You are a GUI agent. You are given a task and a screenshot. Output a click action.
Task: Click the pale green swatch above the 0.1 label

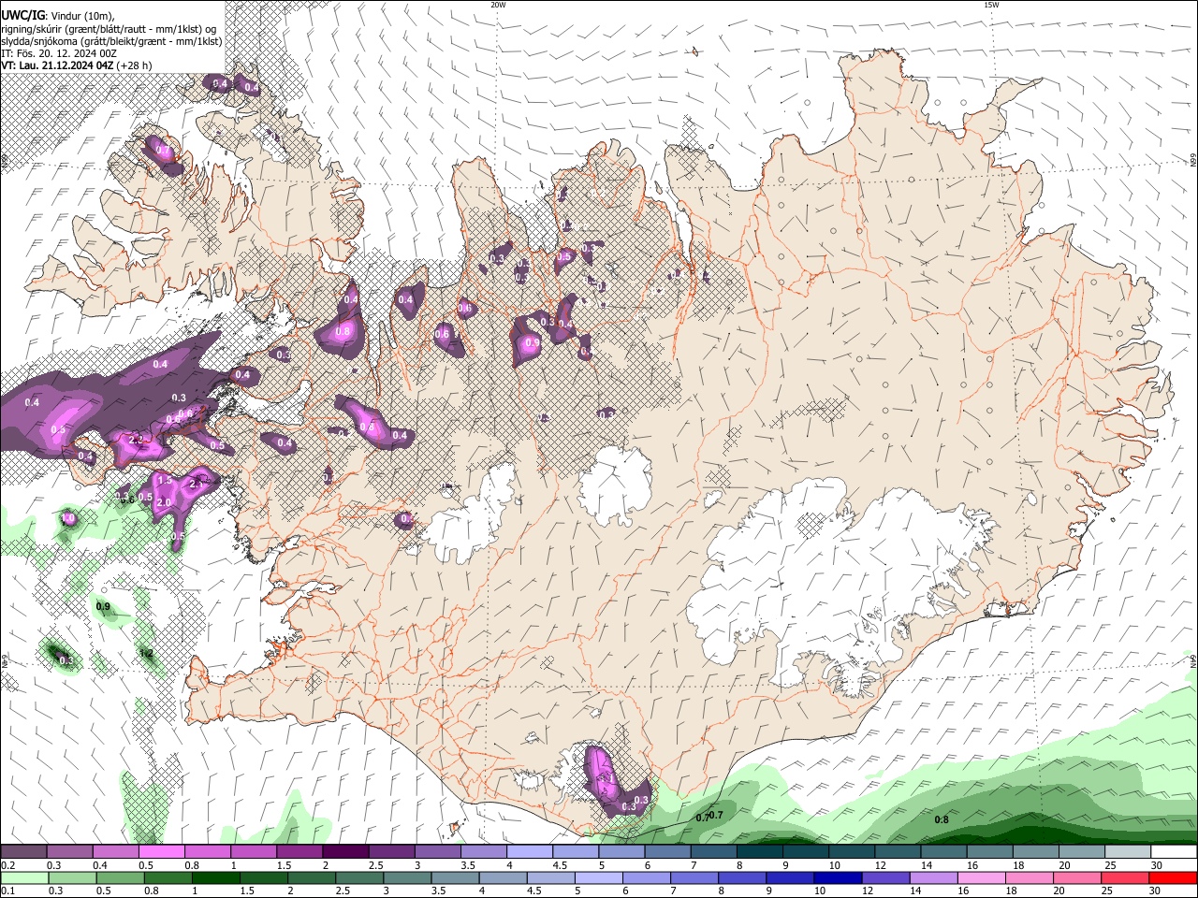[23, 878]
